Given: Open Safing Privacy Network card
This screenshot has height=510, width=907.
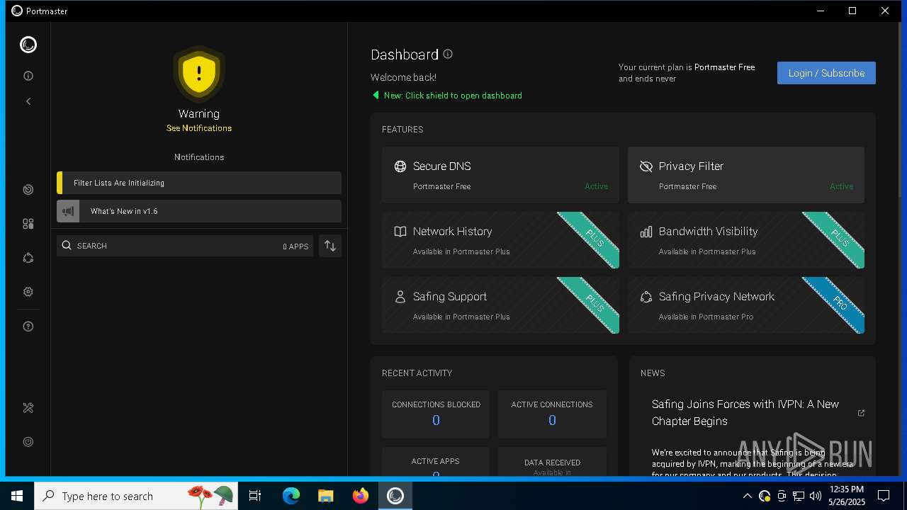Looking at the screenshot, I should coord(746,305).
